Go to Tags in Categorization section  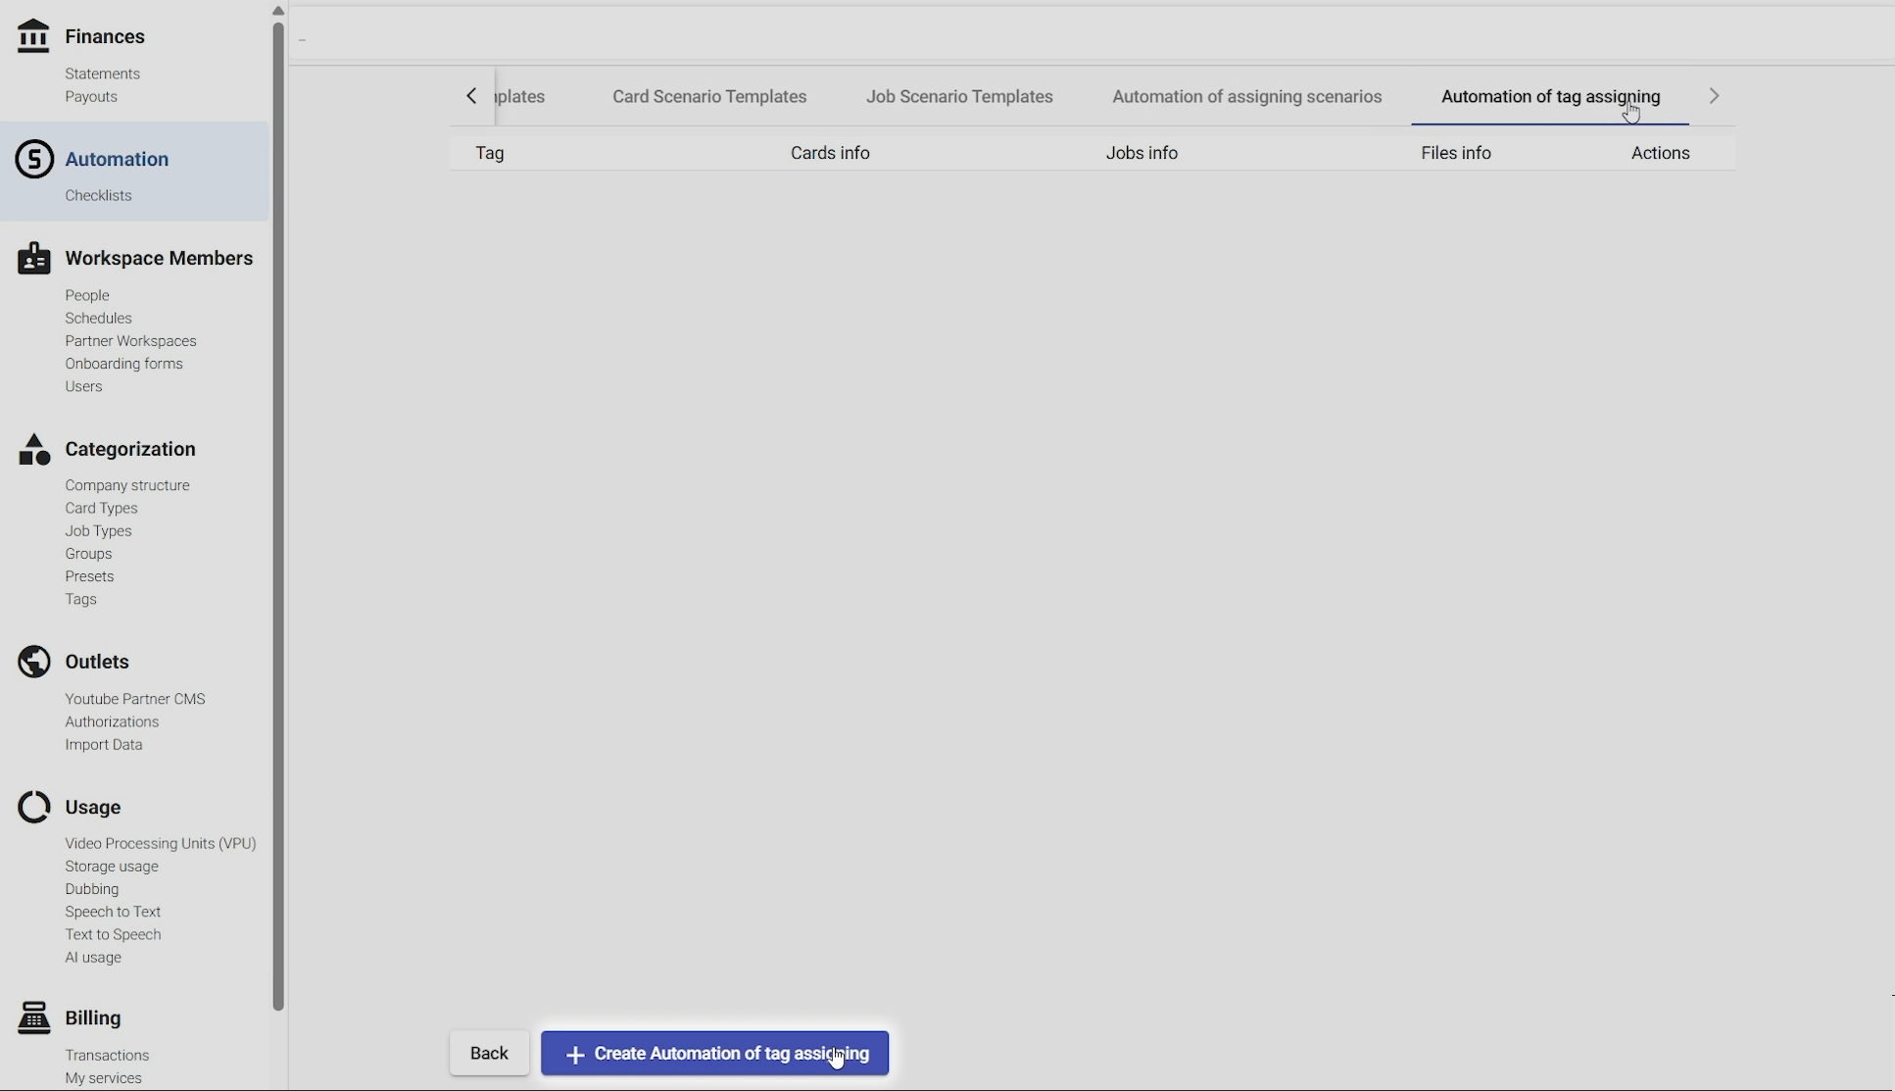[x=80, y=599]
